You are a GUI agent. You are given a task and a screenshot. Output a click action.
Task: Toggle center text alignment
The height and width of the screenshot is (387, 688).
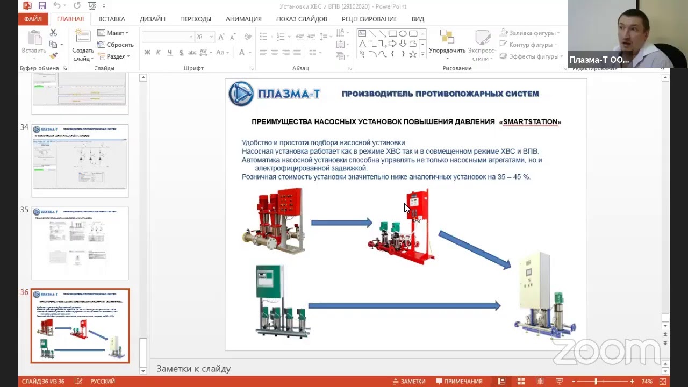[x=275, y=53]
